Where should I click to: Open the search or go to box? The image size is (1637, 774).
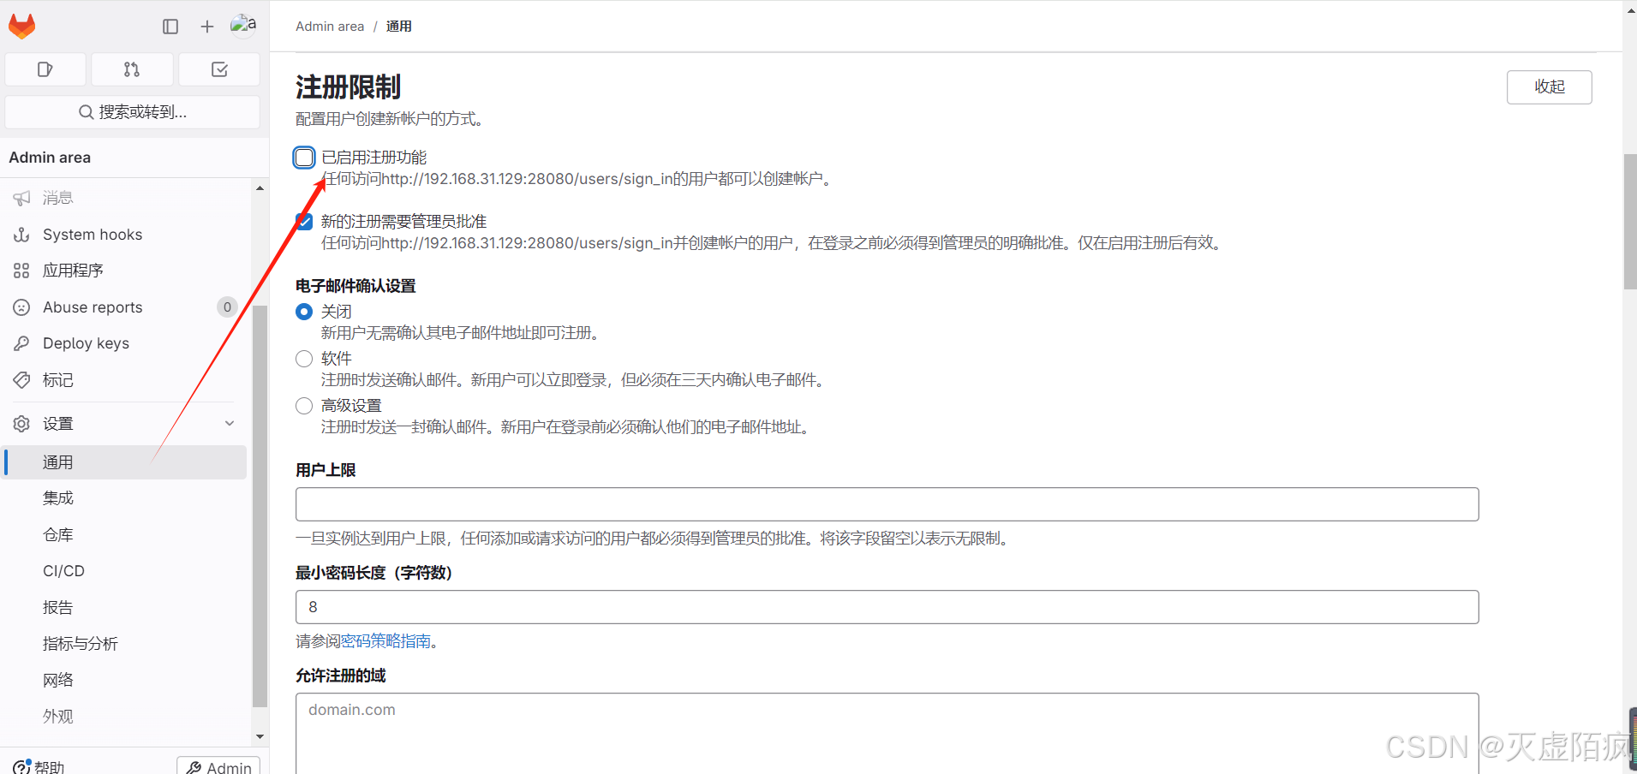(x=132, y=112)
